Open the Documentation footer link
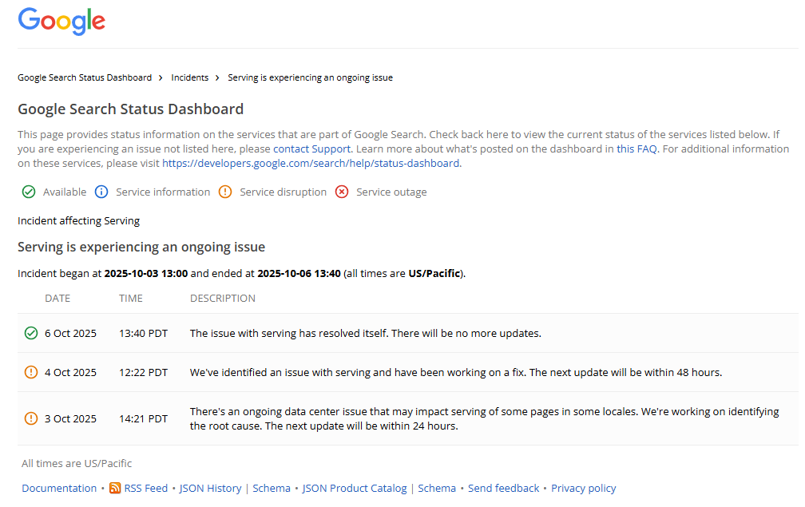This screenshot has width=805, height=507. pos(59,488)
